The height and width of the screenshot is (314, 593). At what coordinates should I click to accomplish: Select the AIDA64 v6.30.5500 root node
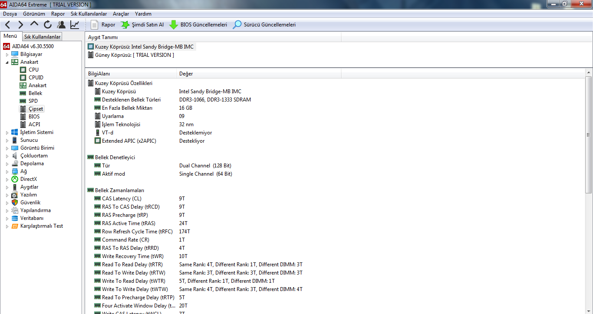[33, 46]
